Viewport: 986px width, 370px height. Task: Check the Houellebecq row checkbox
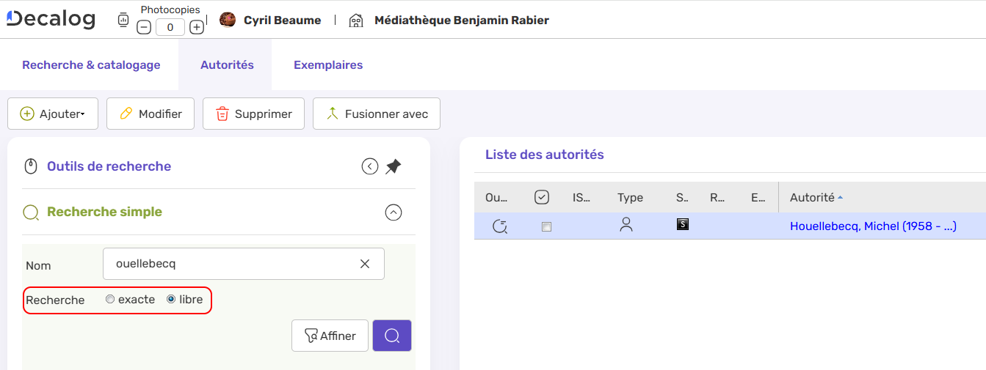[x=546, y=227]
